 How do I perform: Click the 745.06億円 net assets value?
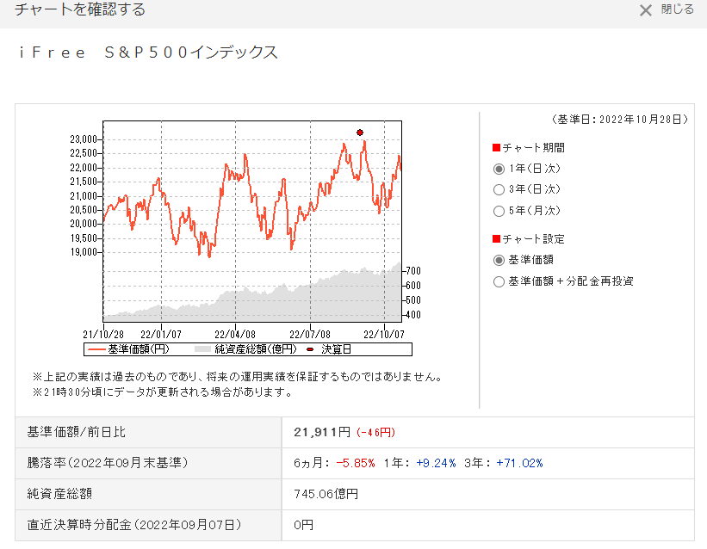point(326,494)
